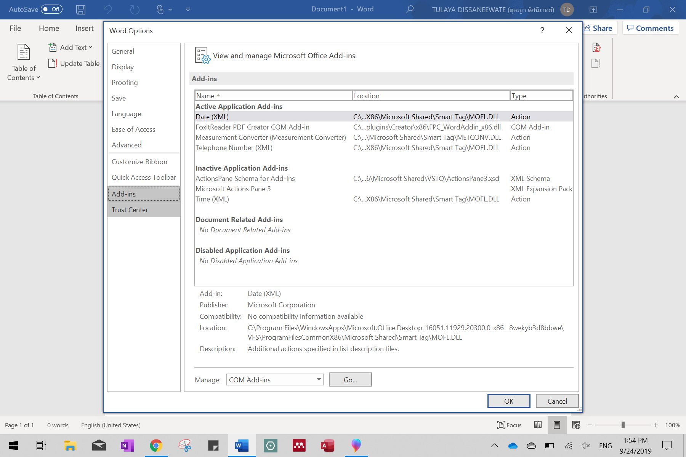Image resolution: width=686 pixels, height=457 pixels.
Task: Open the TD account profile circle
Action: [567, 10]
